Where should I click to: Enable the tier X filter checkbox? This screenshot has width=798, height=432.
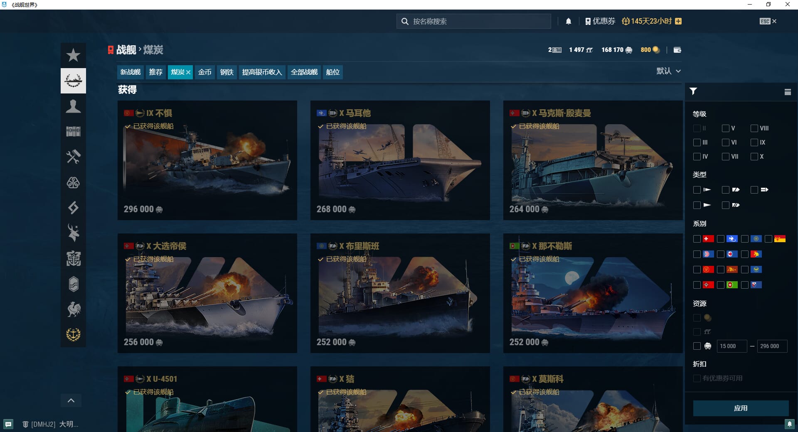[754, 157]
